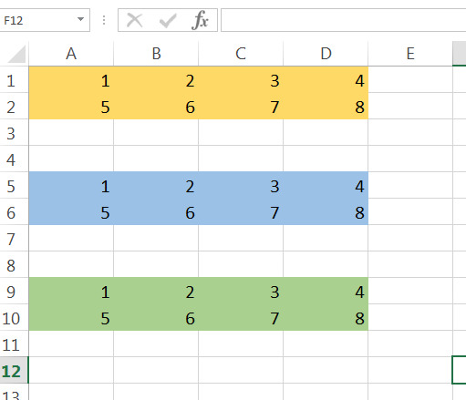Click the Insert Function fx icon

click(200, 20)
